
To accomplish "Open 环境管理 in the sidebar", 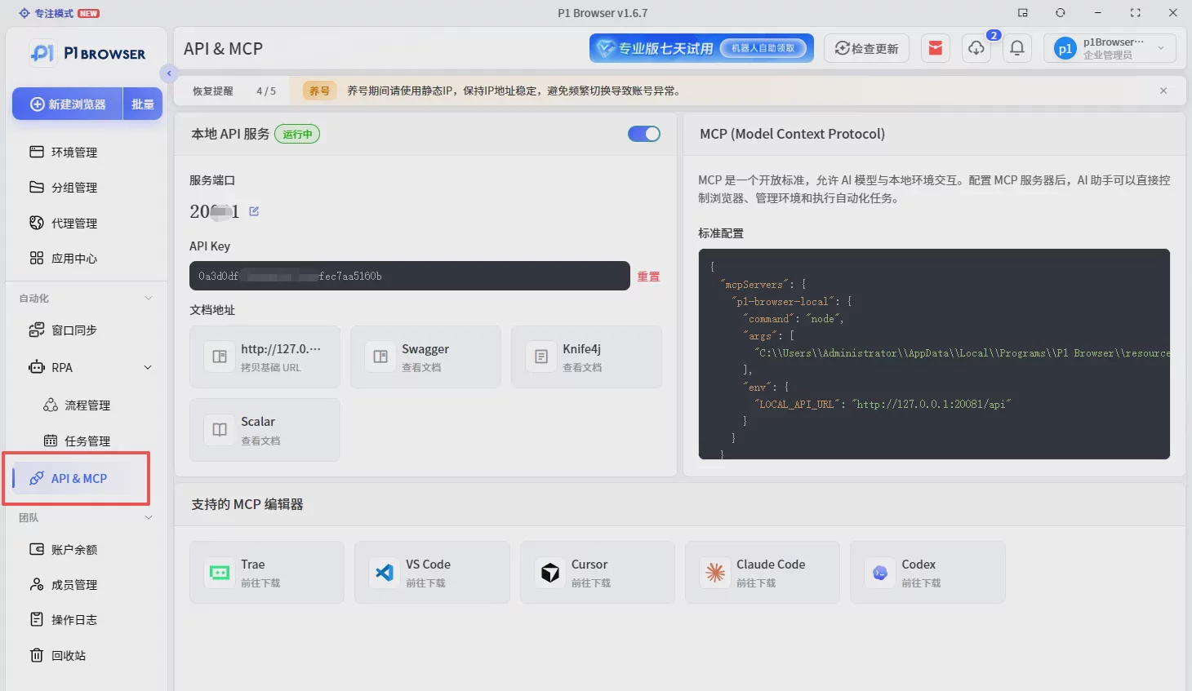I will point(87,152).
